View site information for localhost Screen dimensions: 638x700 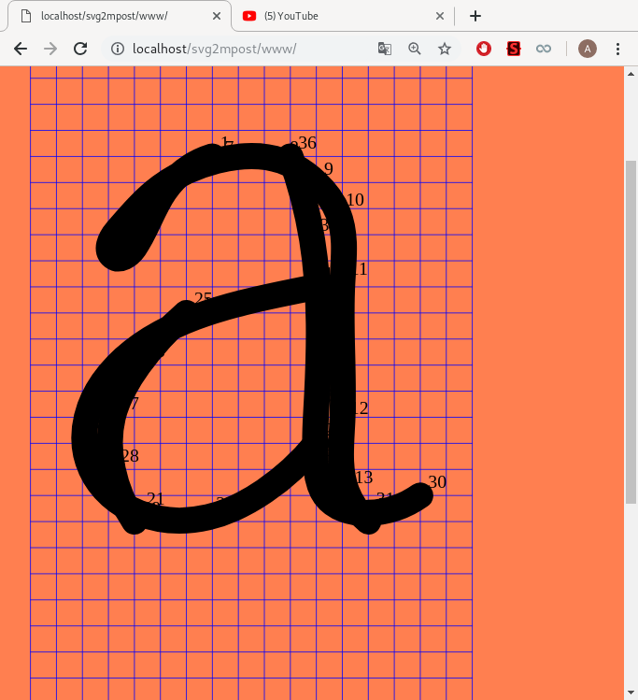tap(118, 49)
